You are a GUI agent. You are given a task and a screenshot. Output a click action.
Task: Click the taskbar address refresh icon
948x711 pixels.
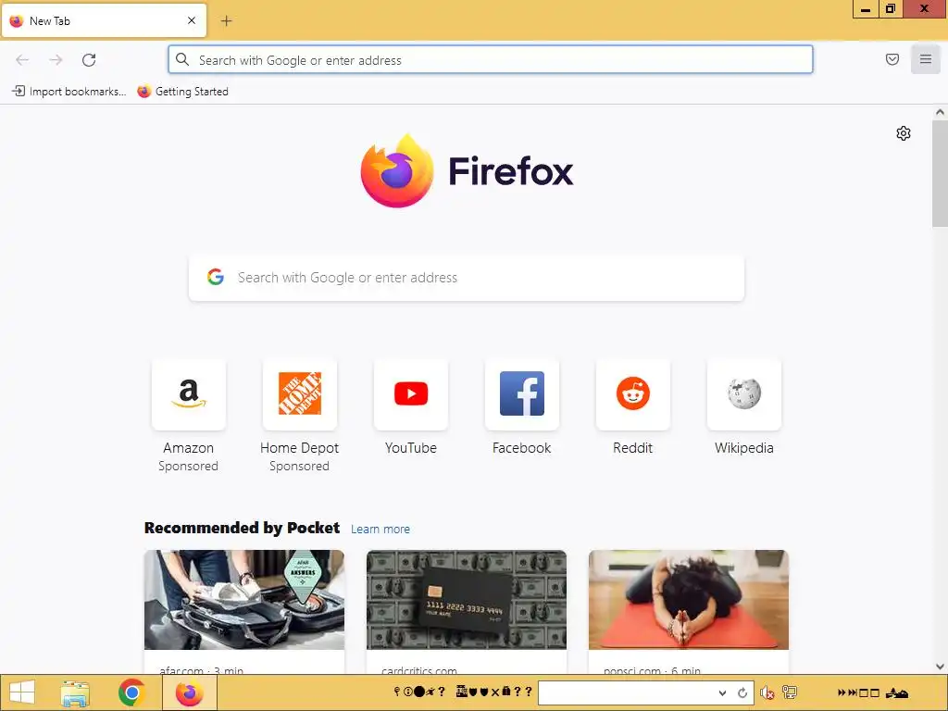tap(742, 692)
